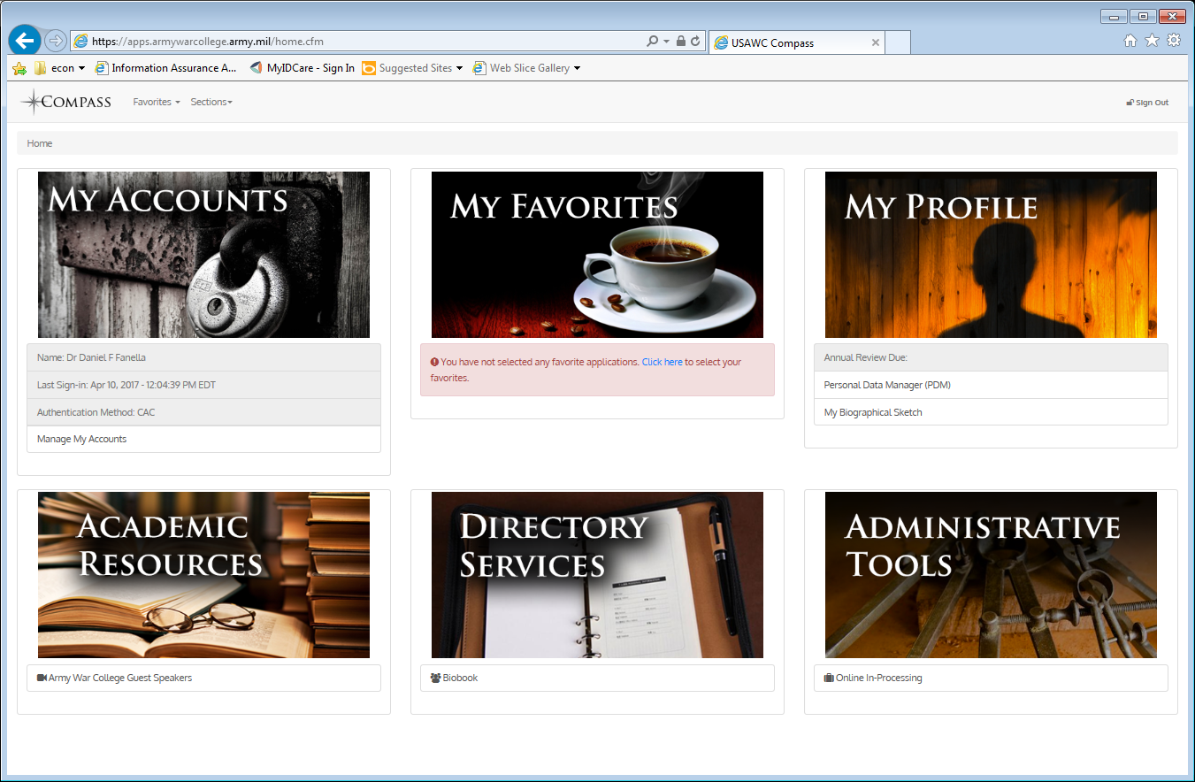Open Online In-Processing
Screen dimensions: 1195x782
pyautogui.click(x=991, y=678)
